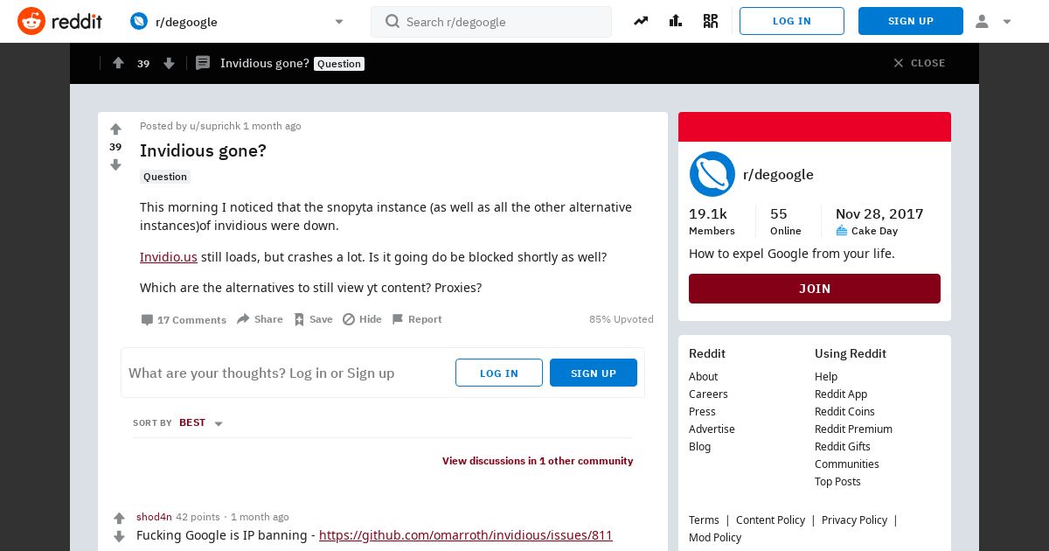Downvote shod4n's comment
Viewport: 1049px width, 551px height.
click(120, 536)
